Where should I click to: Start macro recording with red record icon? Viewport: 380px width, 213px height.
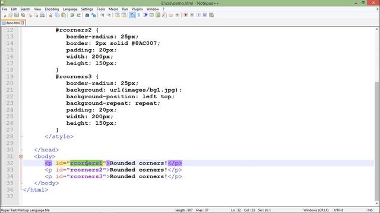point(186,15)
